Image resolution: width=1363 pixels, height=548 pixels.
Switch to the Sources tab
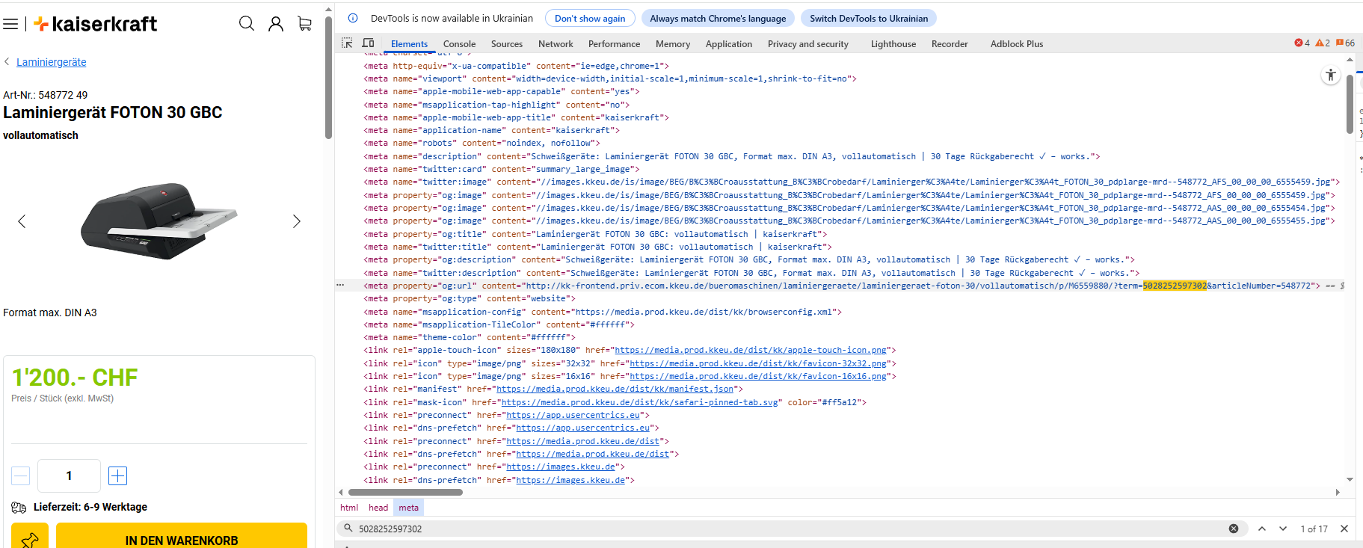coord(507,44)
